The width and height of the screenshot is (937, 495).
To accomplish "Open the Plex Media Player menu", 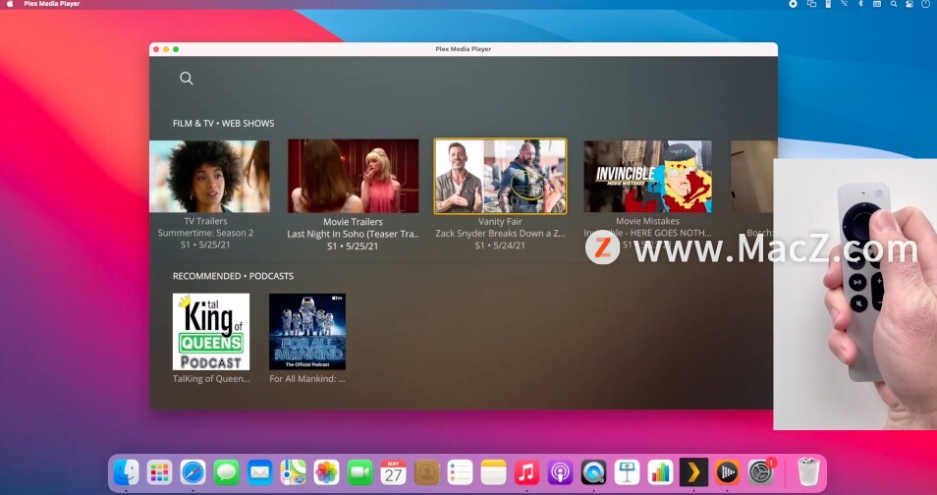I will click(51, 4).
